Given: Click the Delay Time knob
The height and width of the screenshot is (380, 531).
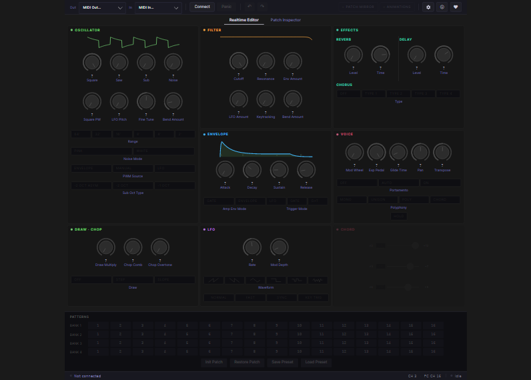Looking at the screenshot, I should point(444,55).
